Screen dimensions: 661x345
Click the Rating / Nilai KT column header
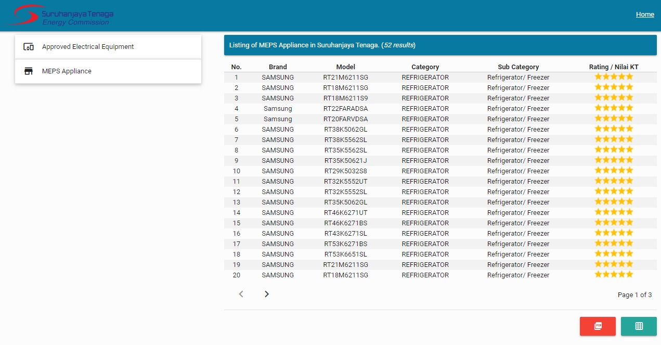tap(614, 67)
